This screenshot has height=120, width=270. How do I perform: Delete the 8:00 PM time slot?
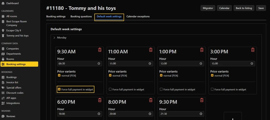tap(151, 100)
